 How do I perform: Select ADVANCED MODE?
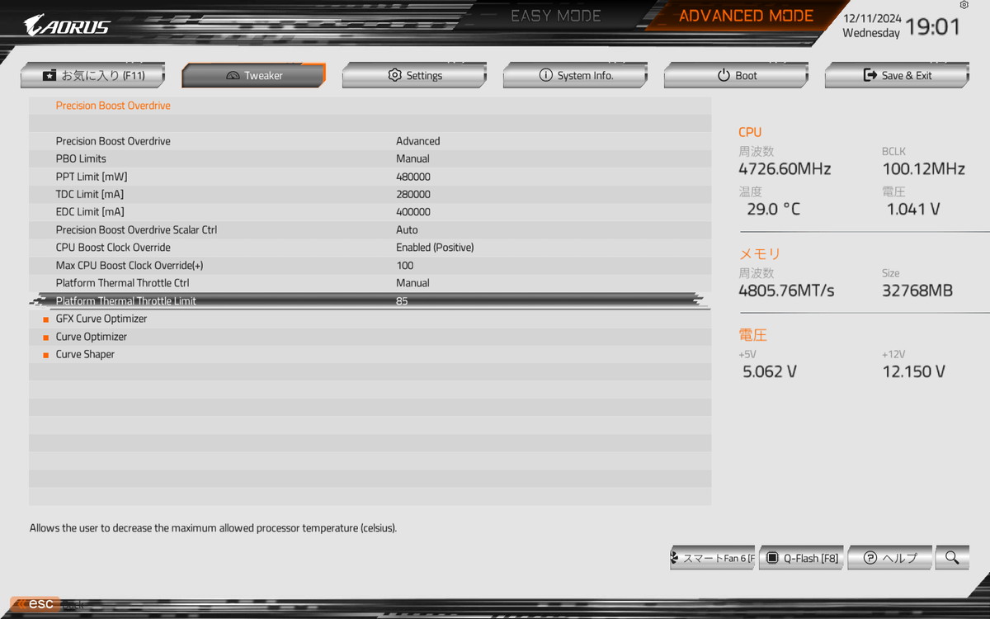(746, 16)
